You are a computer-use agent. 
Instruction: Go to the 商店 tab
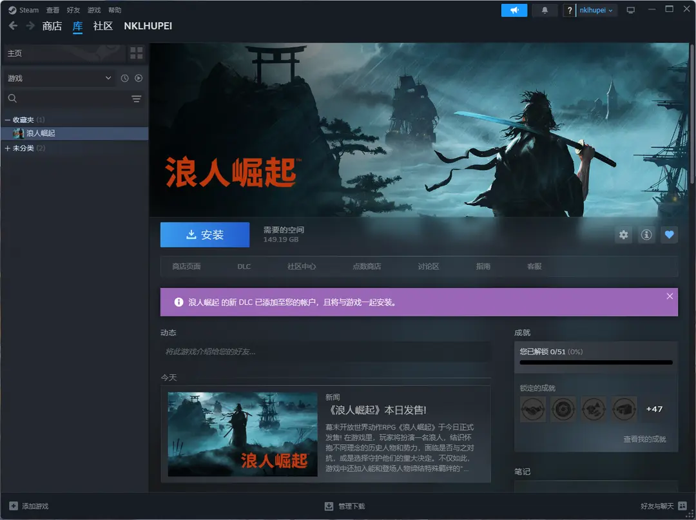[52, 26]
